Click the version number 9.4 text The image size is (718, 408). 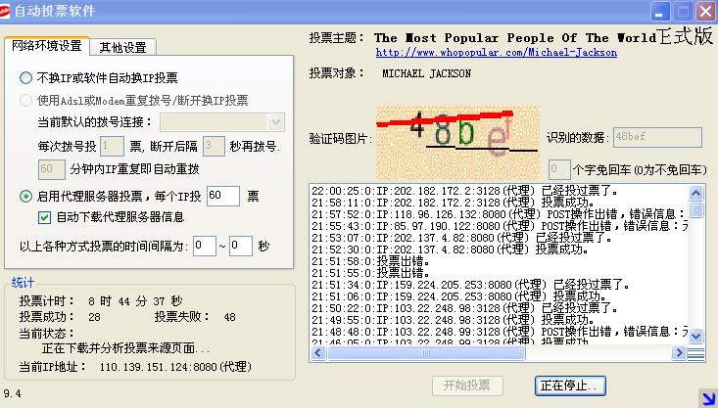tap(12, 393)
